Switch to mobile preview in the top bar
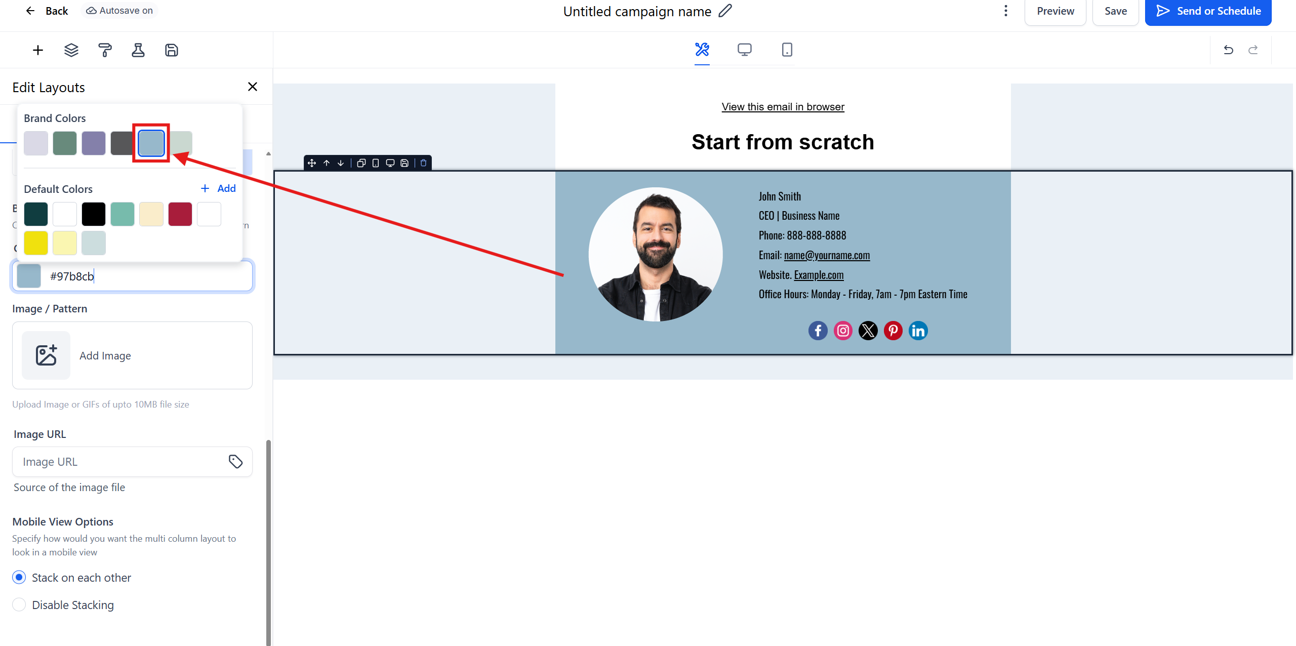 click(x=787, y=50)
